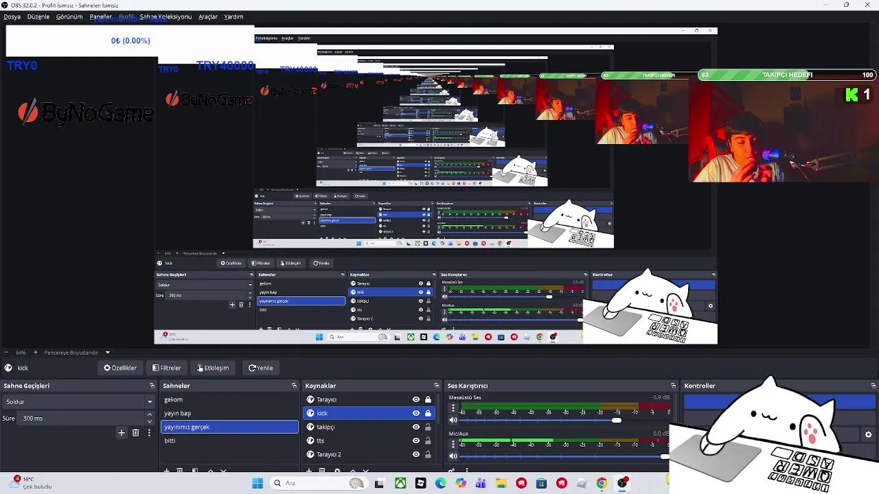
Task: Delete the scene transition with trash icon
Action: tap(135, 433)
